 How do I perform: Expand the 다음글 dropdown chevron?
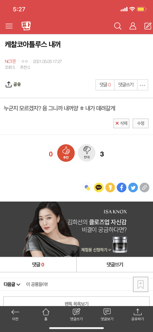point(18,285)
